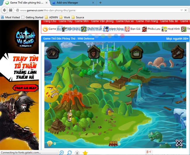Screen dimensions: 190x155
Task: Click the red medals ribbon icon
Action: click(113, 144)
